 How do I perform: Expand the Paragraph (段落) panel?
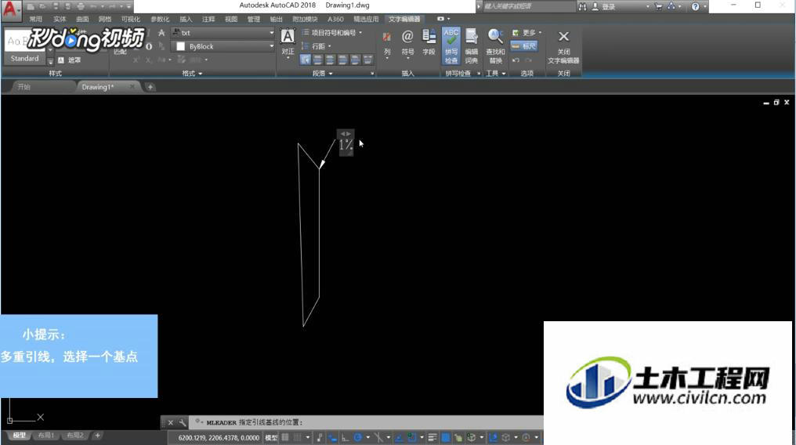click(x=322, y=73)
